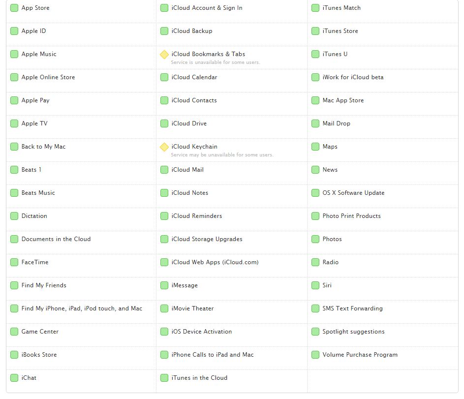
Task: Select the iCloud Storage Upgrades entry
Action: pos(207,239)
